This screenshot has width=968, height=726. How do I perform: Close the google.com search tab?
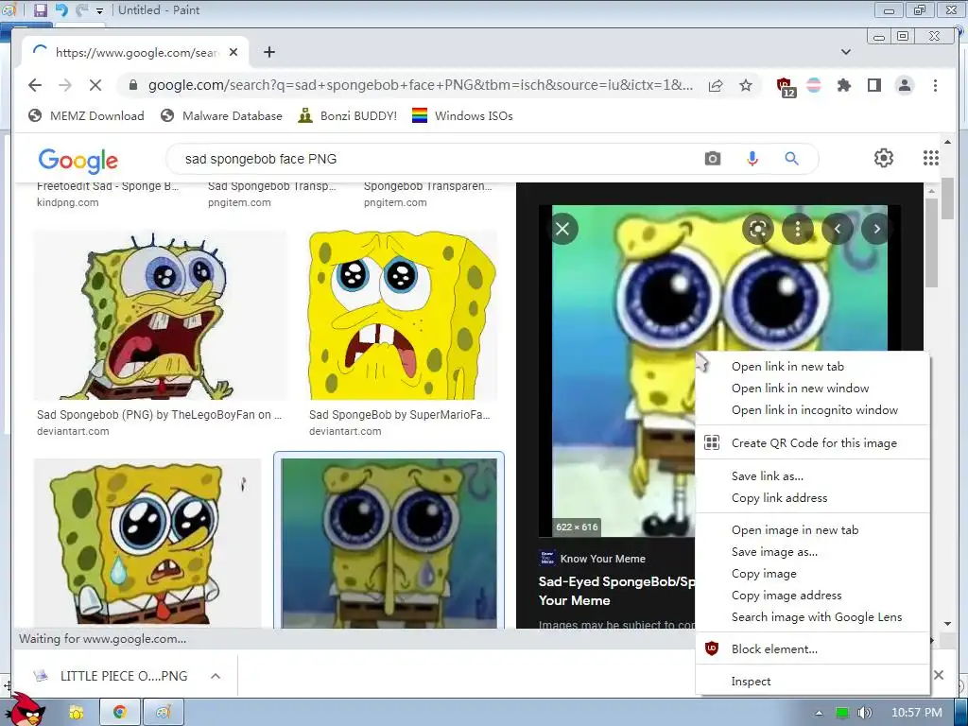tap(233, 53)
